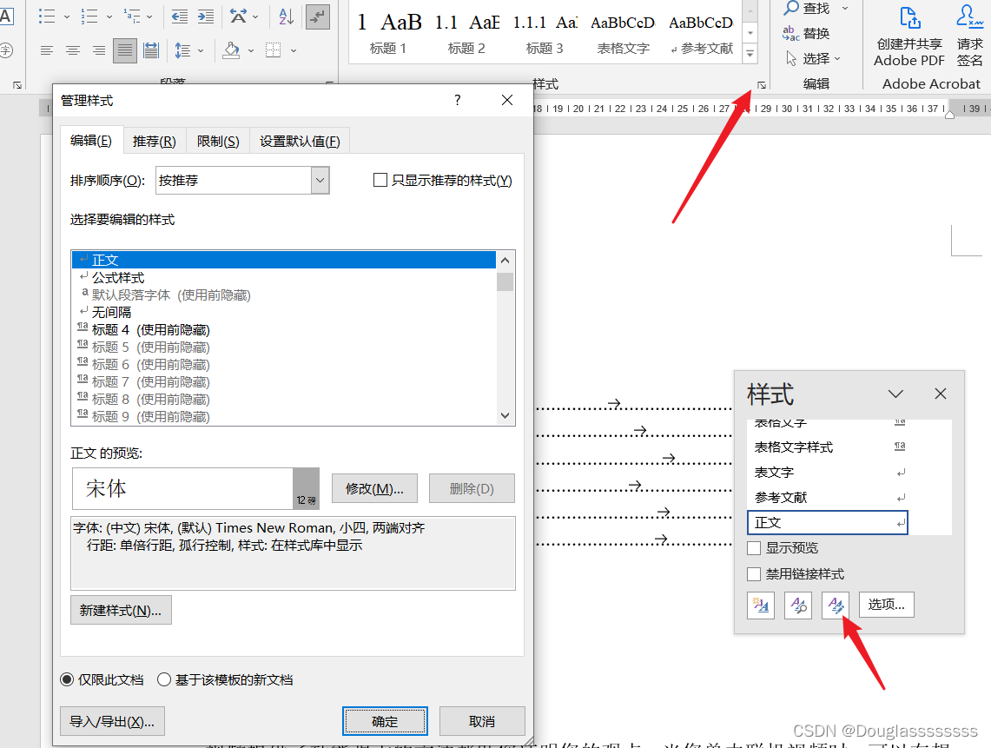Click the Manage Styles icon in Styles pane

836,605
